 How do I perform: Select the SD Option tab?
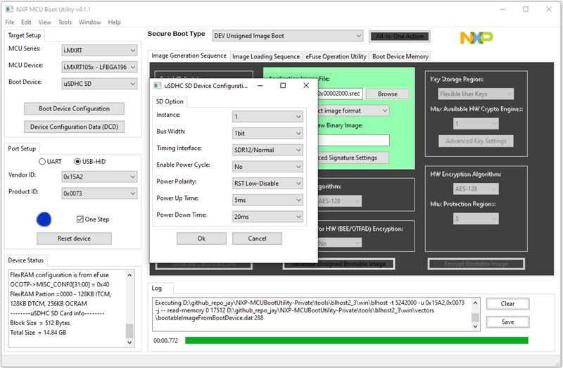point(170,101)
